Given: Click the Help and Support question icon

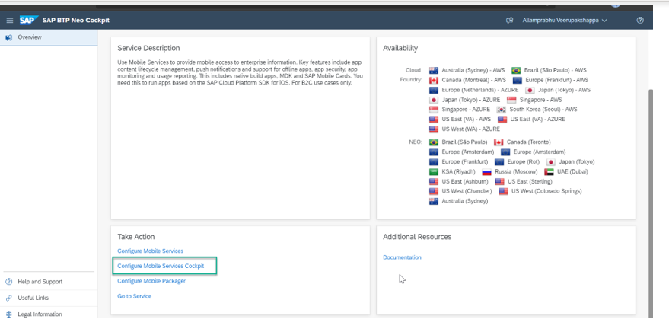Looking at the screenshot, I should [x=9, y=282].
